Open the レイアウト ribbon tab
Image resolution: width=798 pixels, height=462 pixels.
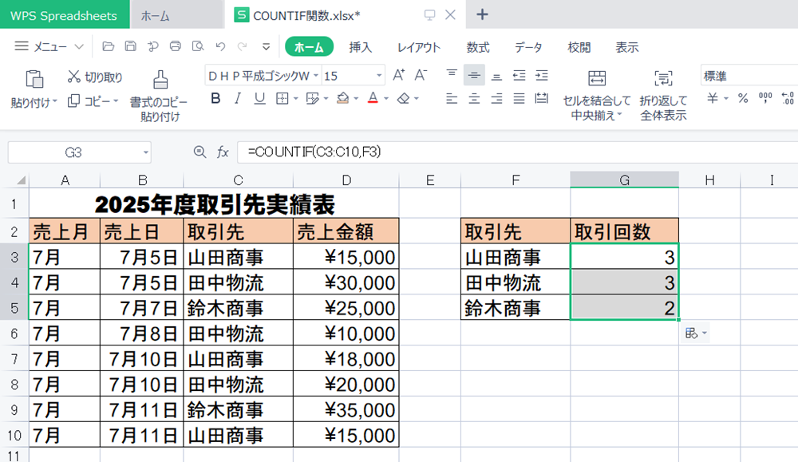pyautogui.click(x=419, y=47)
